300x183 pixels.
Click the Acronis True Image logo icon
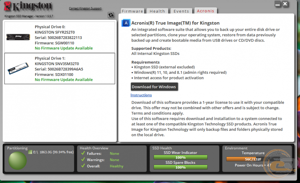click(126, 23)
